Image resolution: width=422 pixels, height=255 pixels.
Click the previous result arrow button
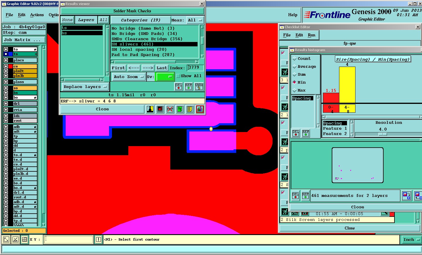[134, 68]
